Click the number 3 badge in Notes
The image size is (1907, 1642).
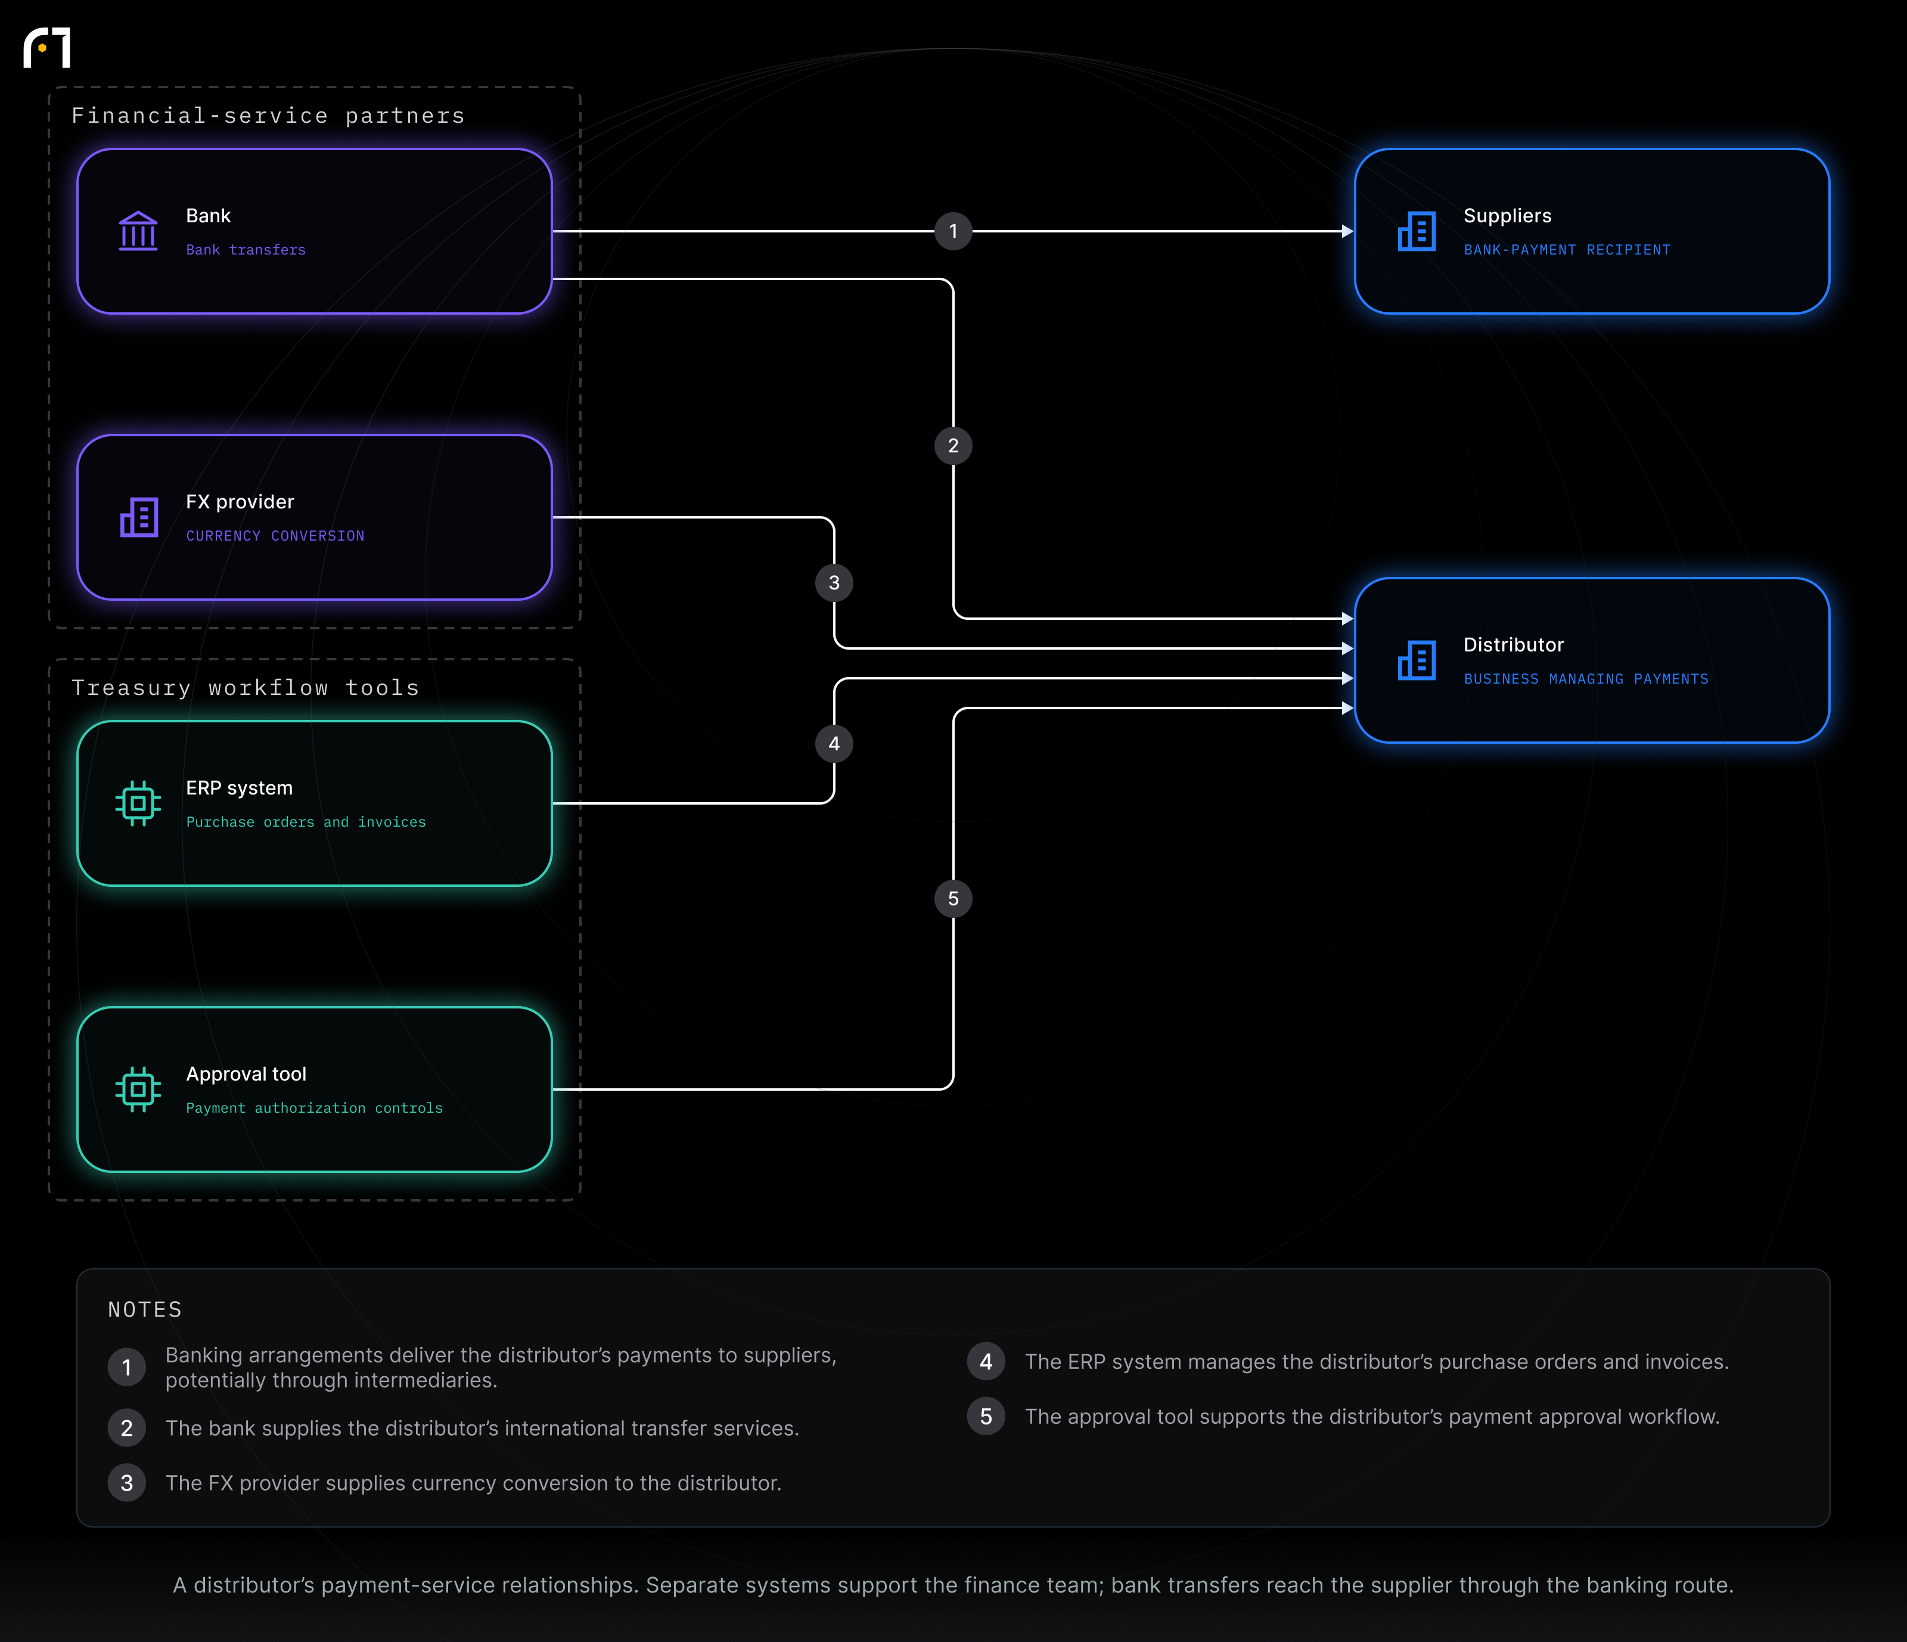(127, 1483)
